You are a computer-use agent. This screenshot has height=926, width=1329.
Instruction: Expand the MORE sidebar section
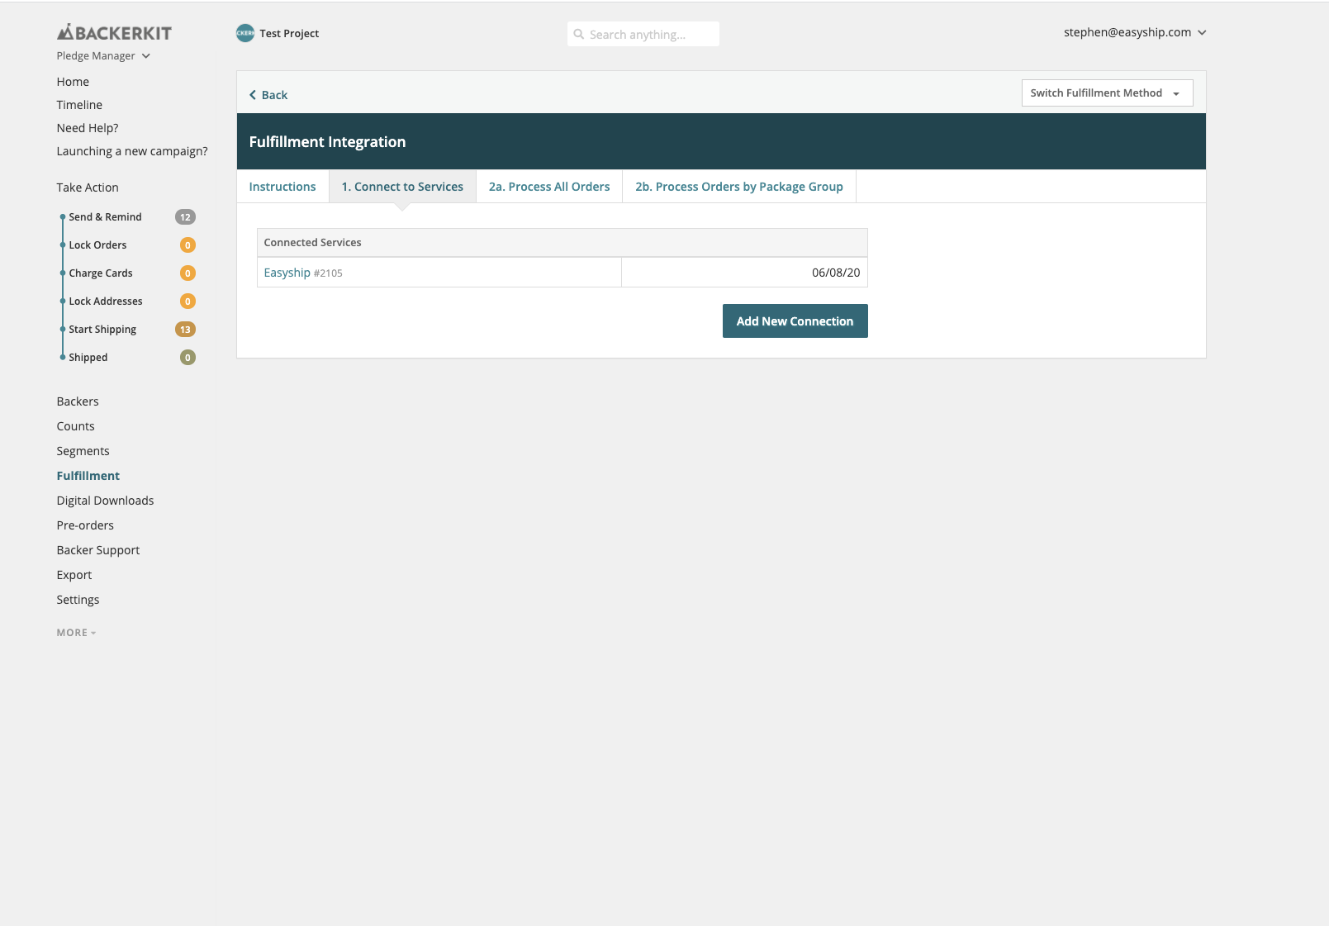pyautogui.click(x=76, y=633)
